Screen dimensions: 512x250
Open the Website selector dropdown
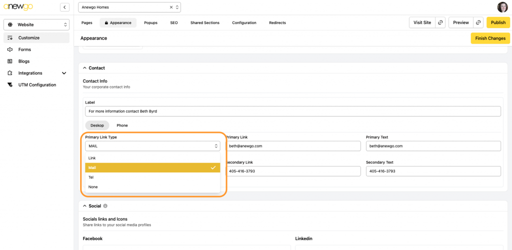point(36,24)
